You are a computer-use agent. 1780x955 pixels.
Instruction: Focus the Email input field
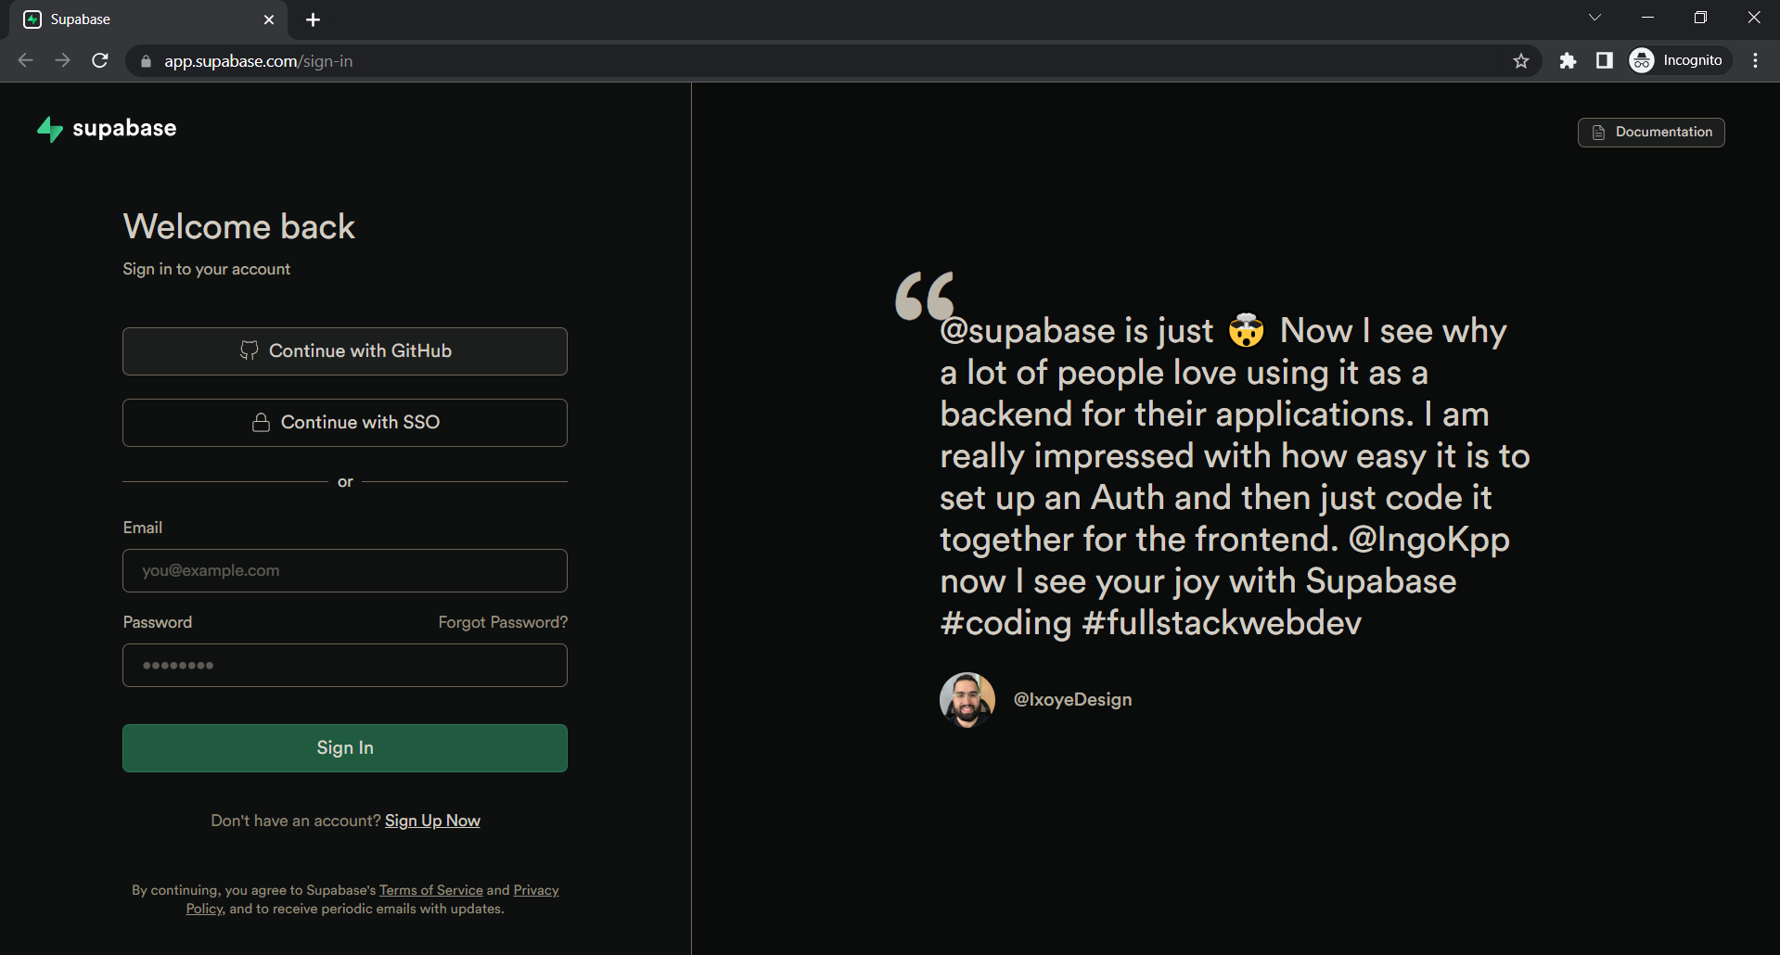(345, 570)
